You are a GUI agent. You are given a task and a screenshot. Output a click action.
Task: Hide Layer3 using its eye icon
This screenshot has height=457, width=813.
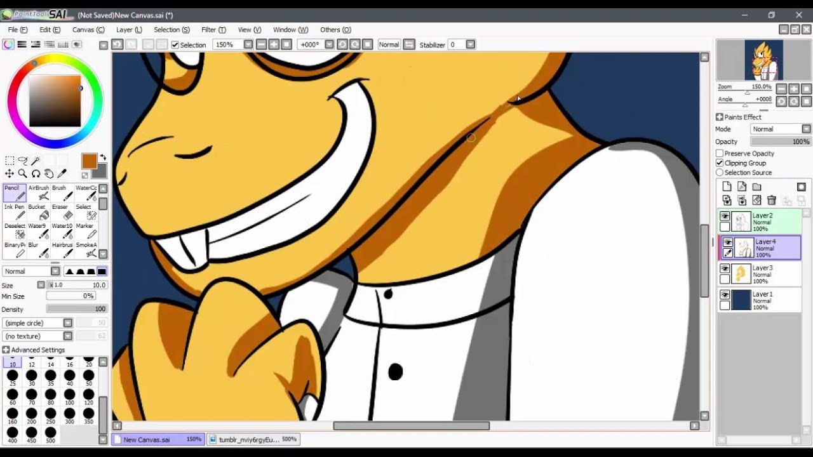725,269
